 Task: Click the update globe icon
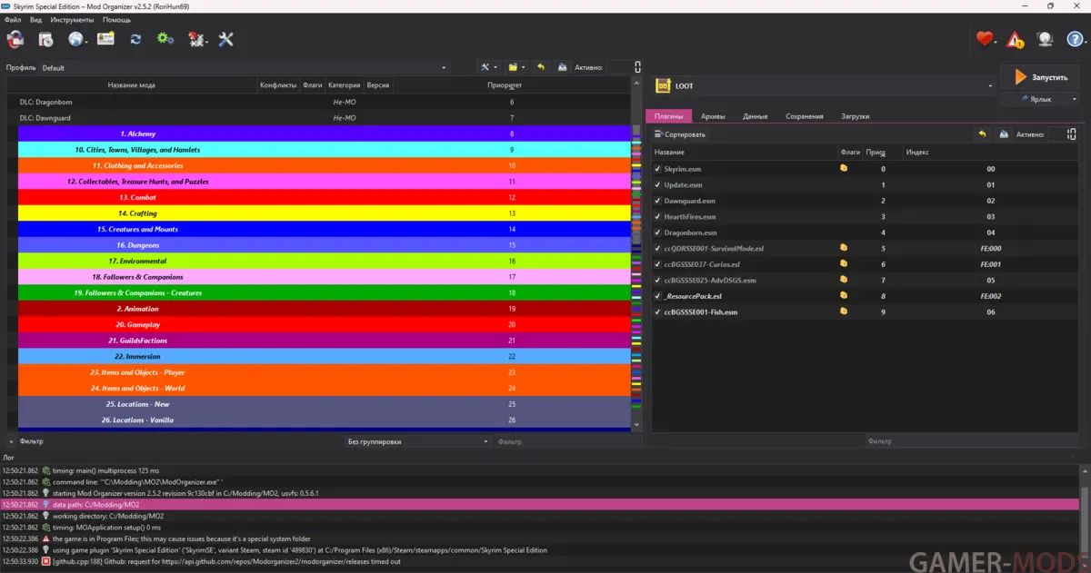pyautogui.click(x=1046, y=39)
